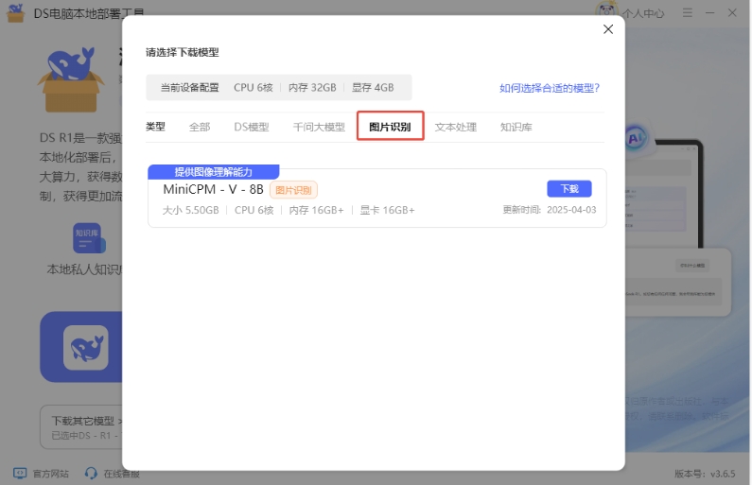
Task: Select the 图片识别 category tab
Action: 390,127
